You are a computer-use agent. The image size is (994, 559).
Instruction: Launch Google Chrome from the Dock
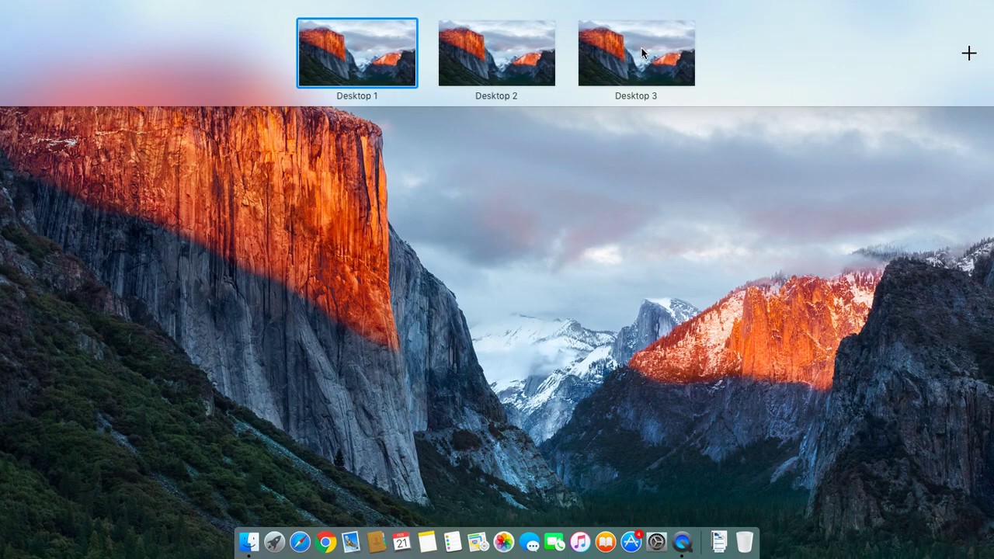325,542
